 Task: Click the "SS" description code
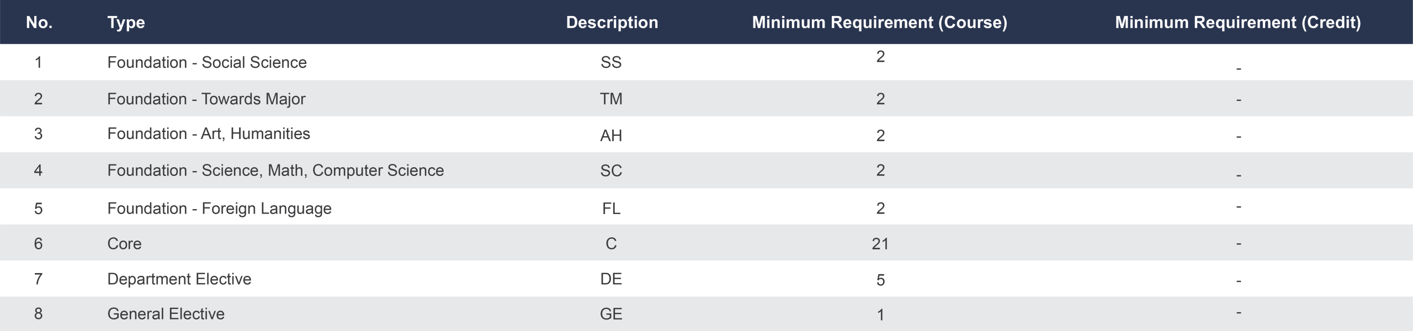(x=611, y=62)
